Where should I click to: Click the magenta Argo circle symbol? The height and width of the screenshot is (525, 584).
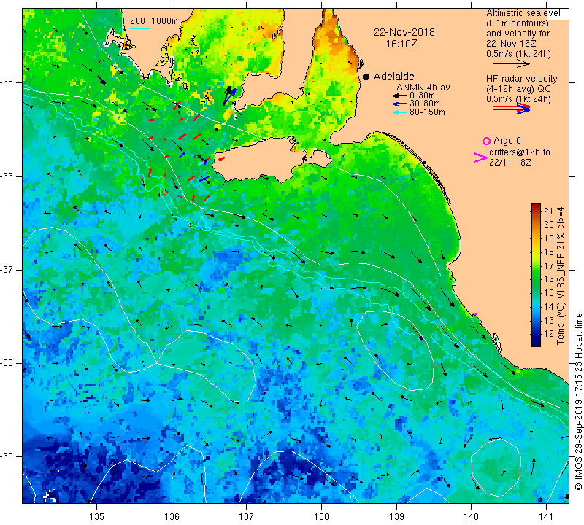486,141
